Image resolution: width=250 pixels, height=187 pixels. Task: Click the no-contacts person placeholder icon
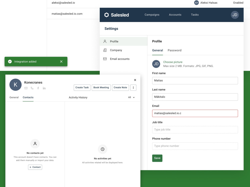(x=35, y=144)
